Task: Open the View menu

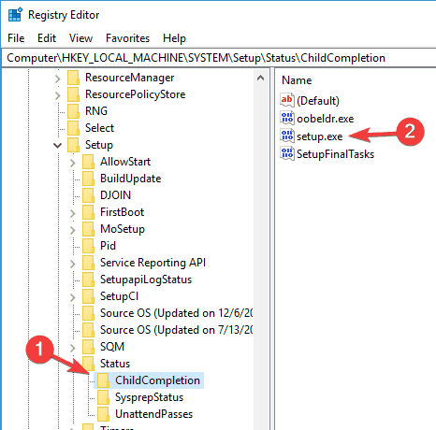Action: click(80, 38)
